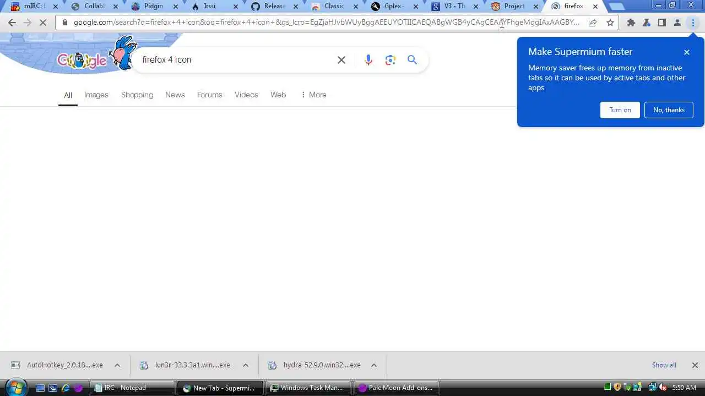Select the Videos search filter
The image size is (705, 396).
246,95
